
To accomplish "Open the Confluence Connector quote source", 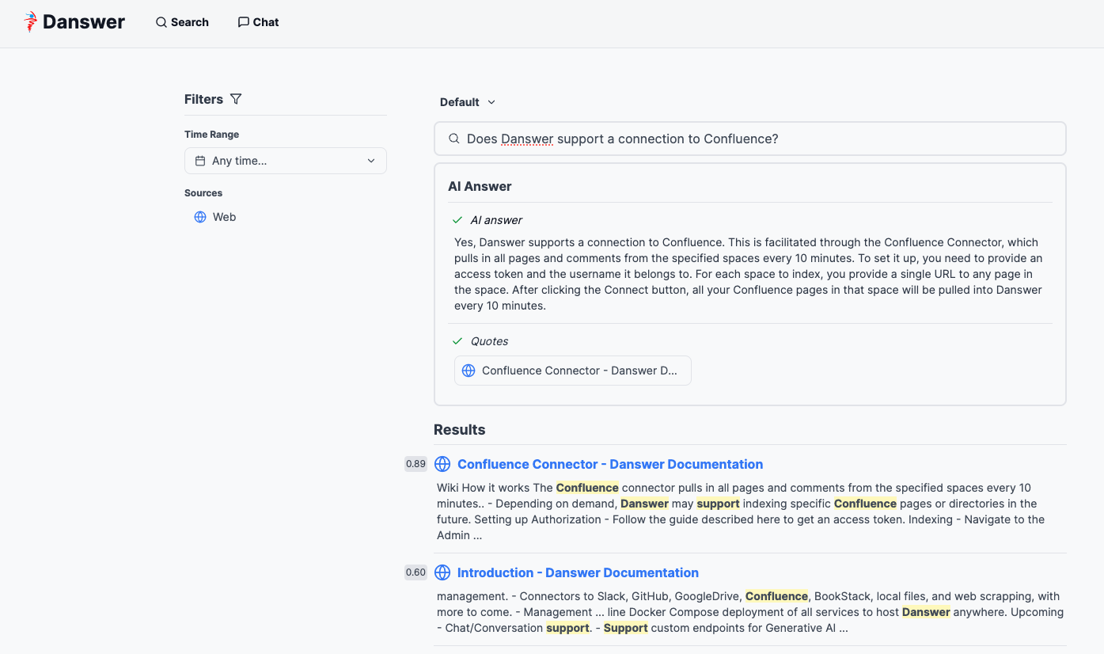I will 572,371.
